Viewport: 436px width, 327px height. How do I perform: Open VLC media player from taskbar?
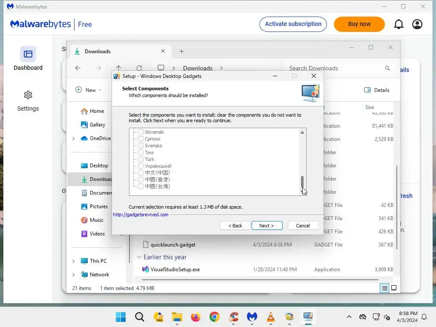point(270,317)
